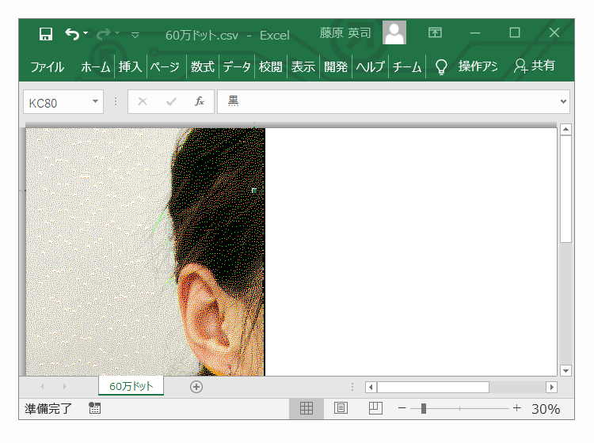The height and width of the screenshot is (443, 594).
Task: Switch to the ホーム tab
Action: 96,67
